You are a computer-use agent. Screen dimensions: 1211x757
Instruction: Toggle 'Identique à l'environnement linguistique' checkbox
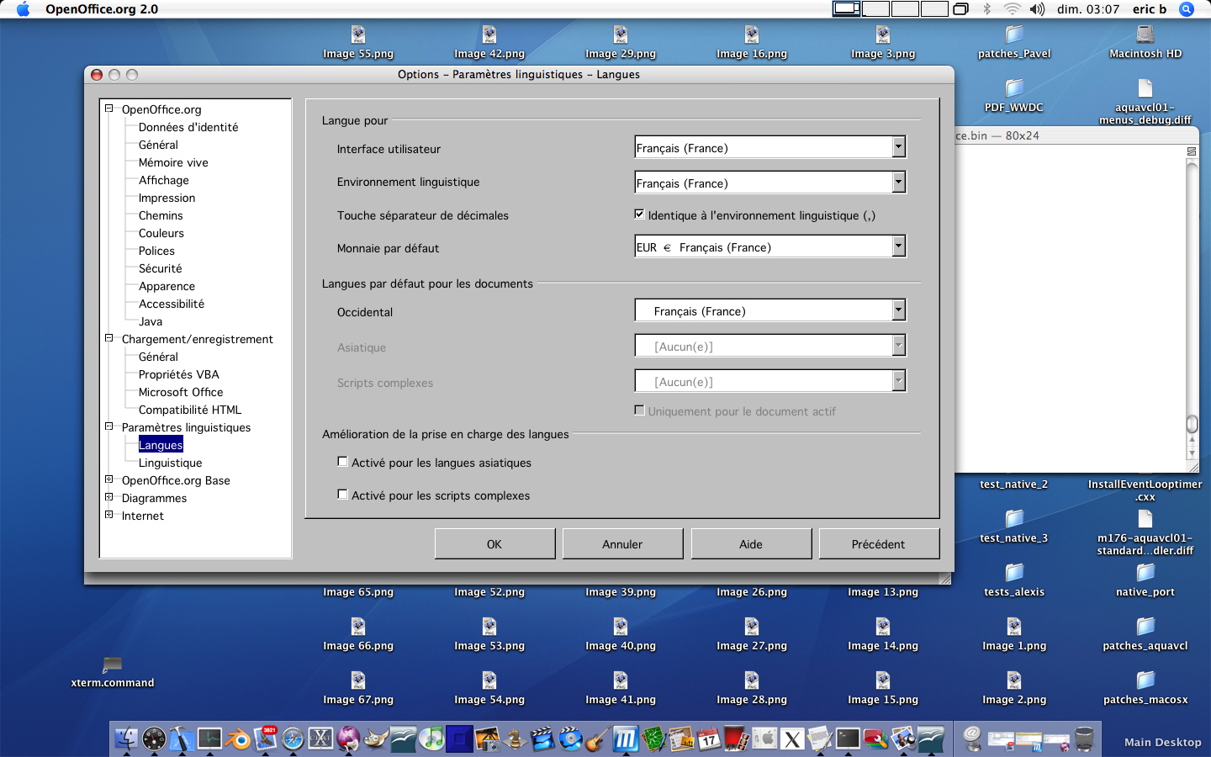point(639,214)
